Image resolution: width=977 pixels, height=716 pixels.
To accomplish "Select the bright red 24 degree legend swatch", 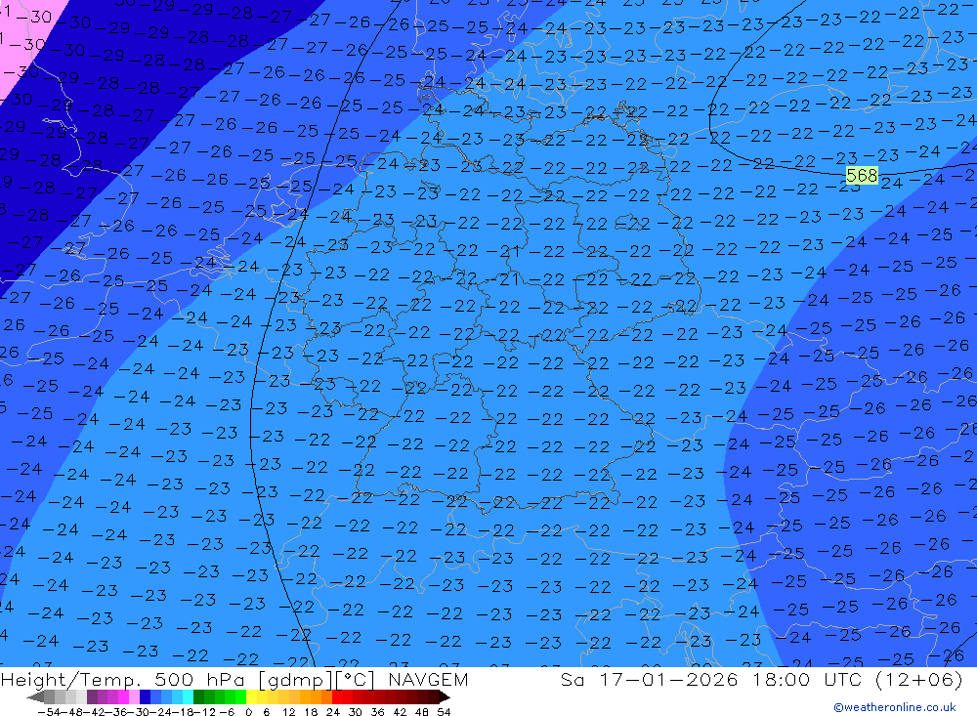I will click(x=337, y=696).
